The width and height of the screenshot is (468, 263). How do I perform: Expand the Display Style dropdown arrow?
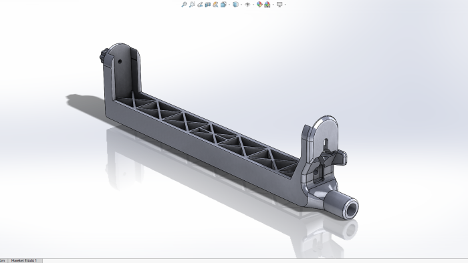tap(241, 5)
